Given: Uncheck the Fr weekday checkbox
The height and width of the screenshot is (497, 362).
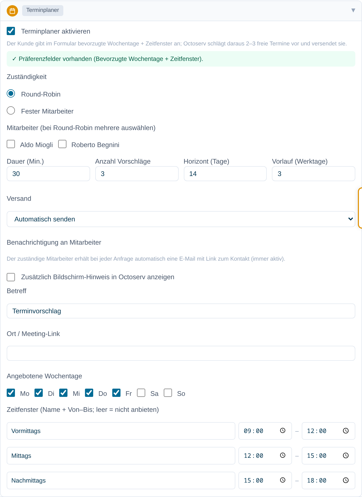Looking at the screenshot, I should [116, 393].
